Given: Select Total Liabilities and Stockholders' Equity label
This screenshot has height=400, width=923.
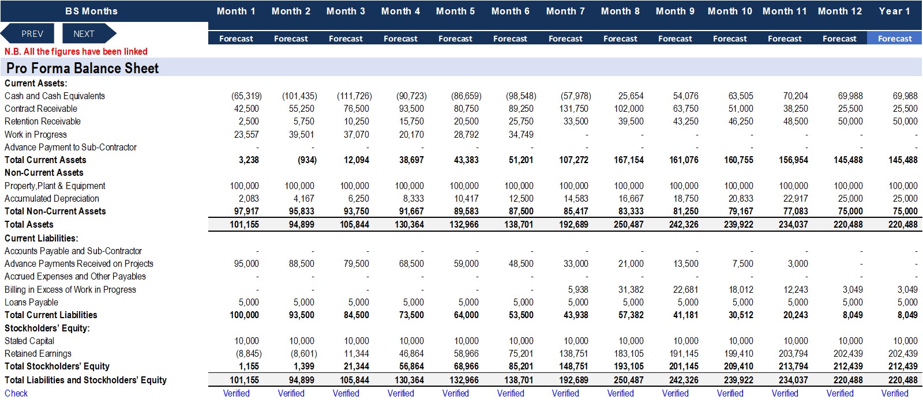Looking at the screenshot, I should (x=86, y=380).
